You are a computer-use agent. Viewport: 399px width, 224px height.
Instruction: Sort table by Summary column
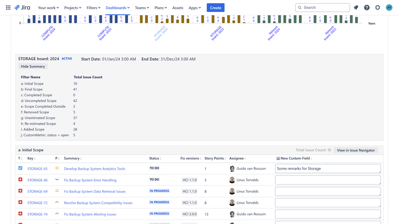[x=73, y=158]
